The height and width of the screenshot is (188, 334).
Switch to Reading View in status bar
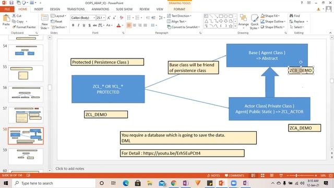point(271,175)
